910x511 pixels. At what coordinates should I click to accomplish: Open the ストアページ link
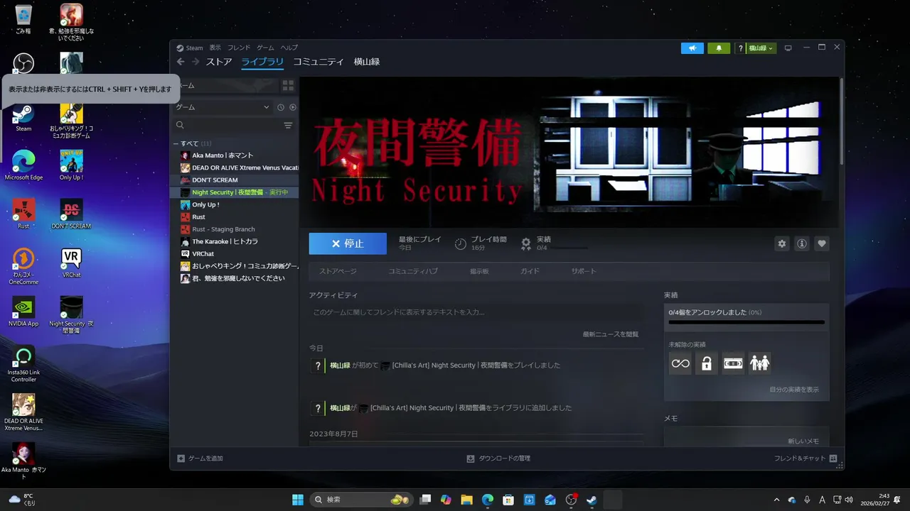338,271
